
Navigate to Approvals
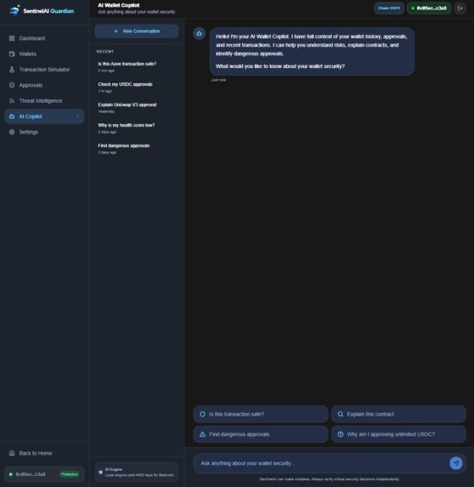tap(44, 85)
